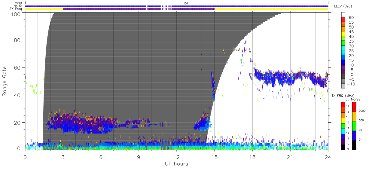Click the blue segment of NOISE colorbar
The width and height of the screenshot is (369, 170).
[x=354, y=135]
